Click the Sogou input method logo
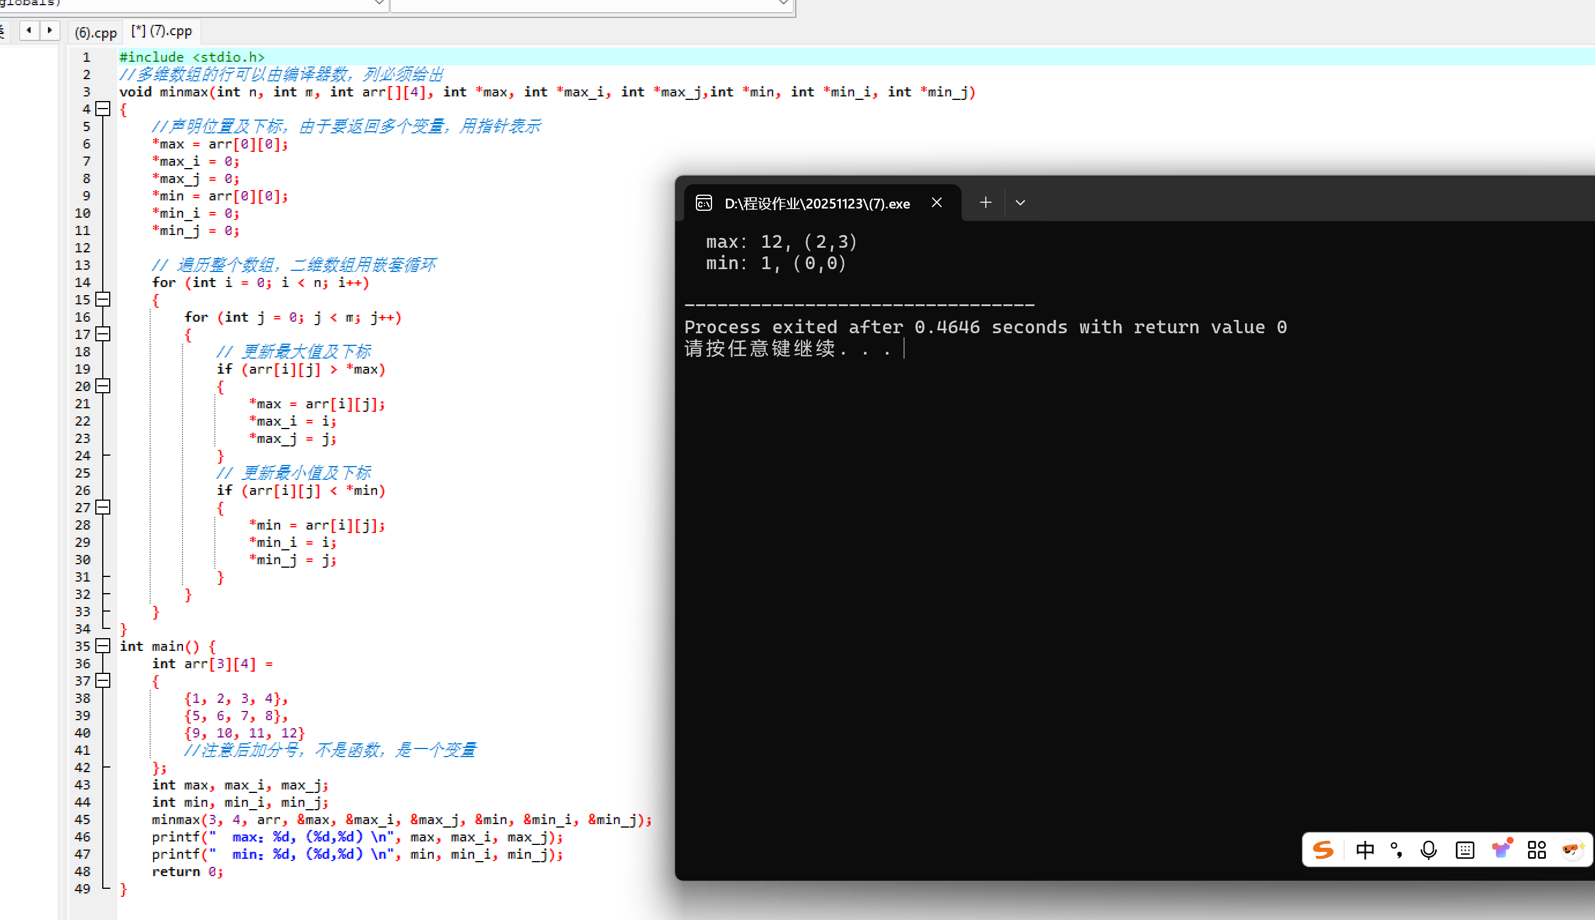This screenshot has height=920, width=1595. tap(1323, 849)
